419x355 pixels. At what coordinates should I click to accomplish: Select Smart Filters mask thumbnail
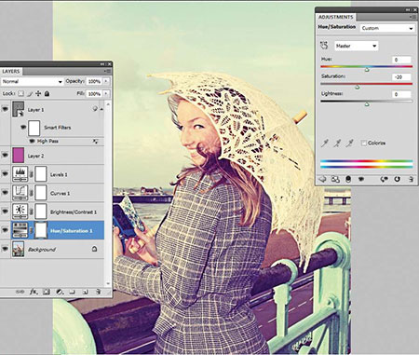pos(34,128)
